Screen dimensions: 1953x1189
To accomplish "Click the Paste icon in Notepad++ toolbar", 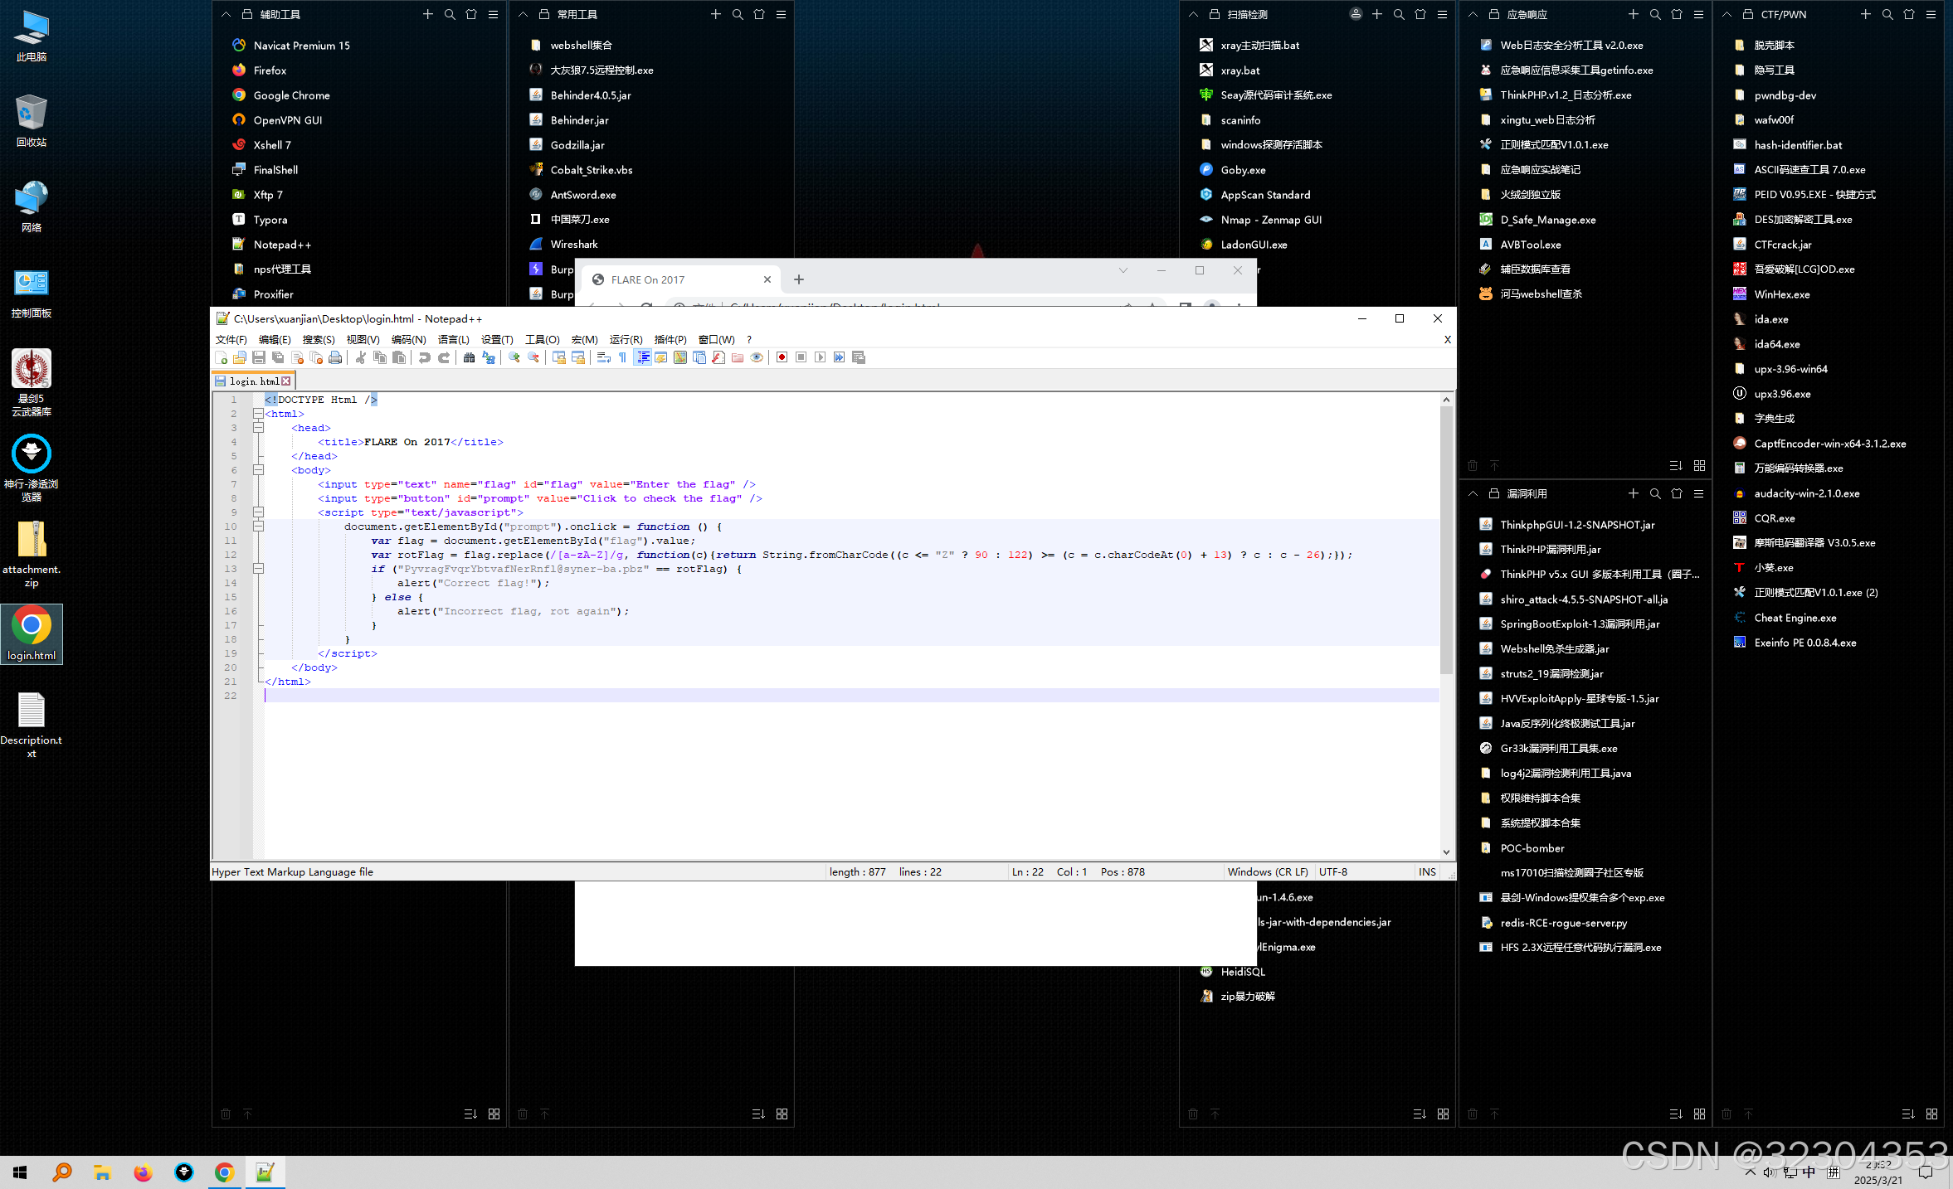I will coord(399,357).
